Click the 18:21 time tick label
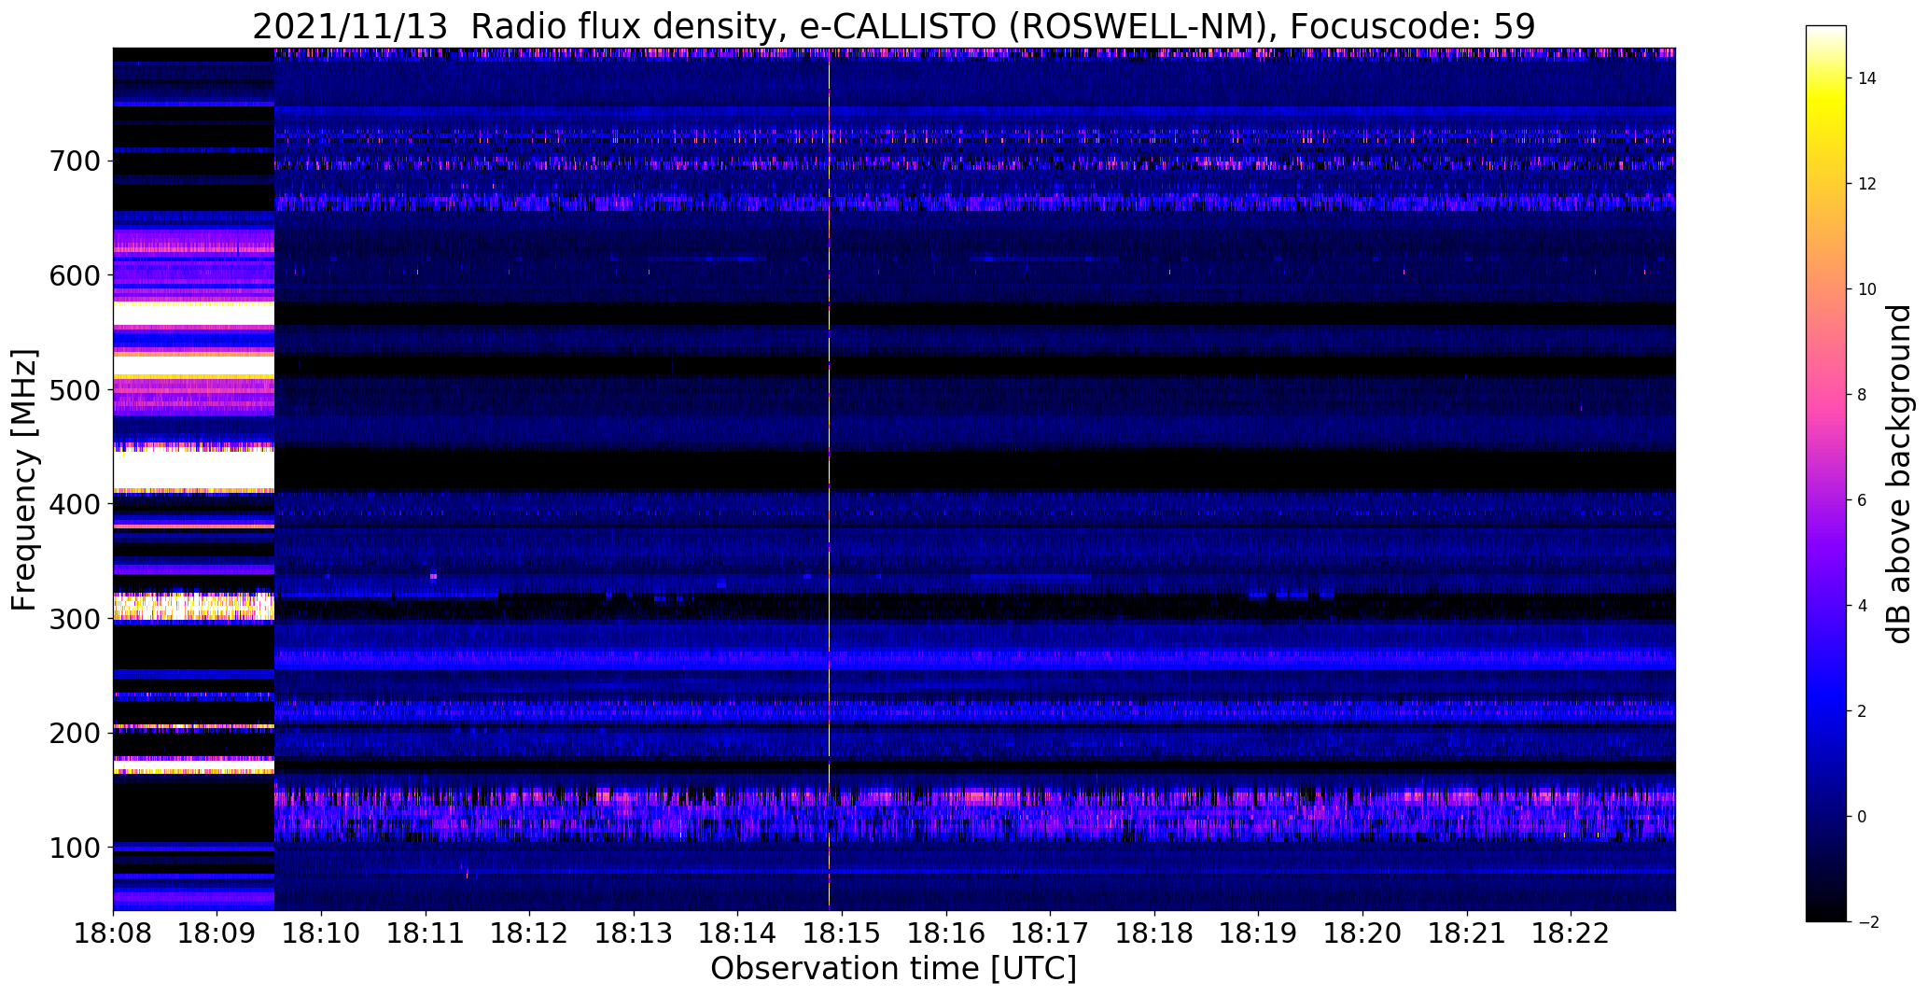This screenshot has height=996, width=1928. pyautogui.click(x=1467, y=933)
